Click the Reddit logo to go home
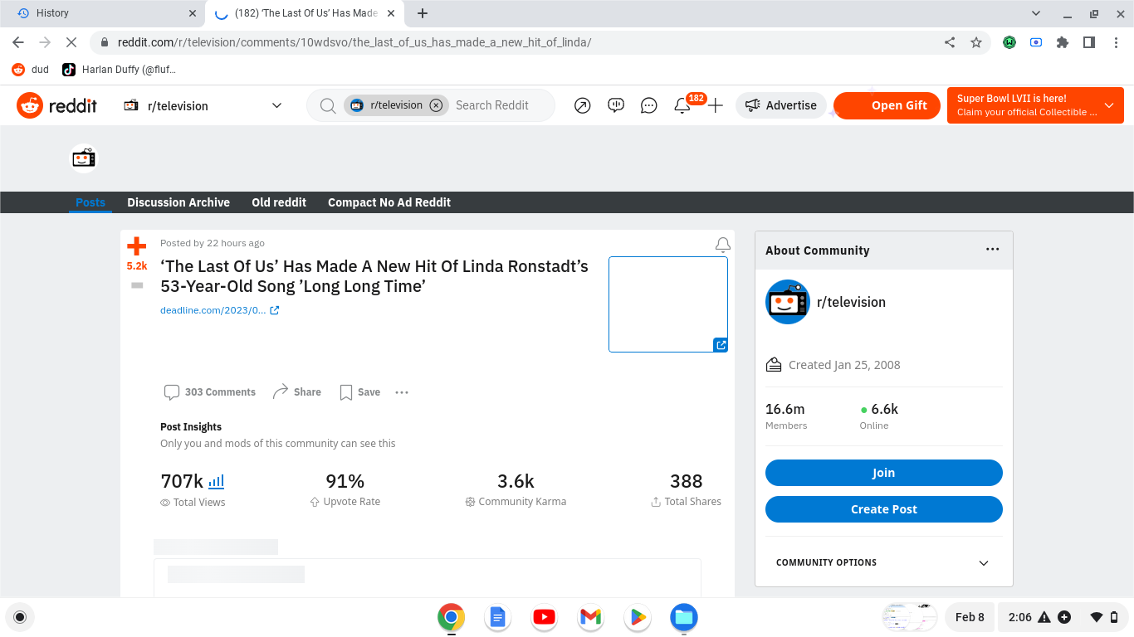The height and width of the screenshot is (637, 1134). tap(56, 105)
